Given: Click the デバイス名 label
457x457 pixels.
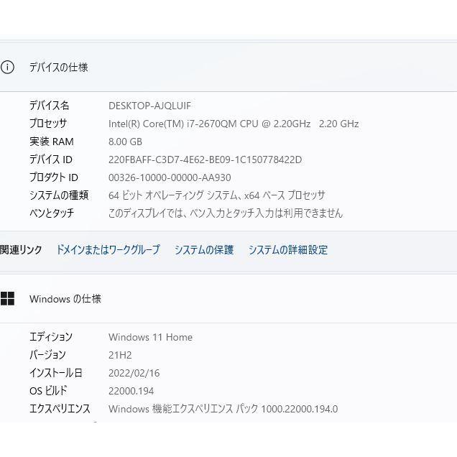Looking at the screenshot, I should coord(50,106).
